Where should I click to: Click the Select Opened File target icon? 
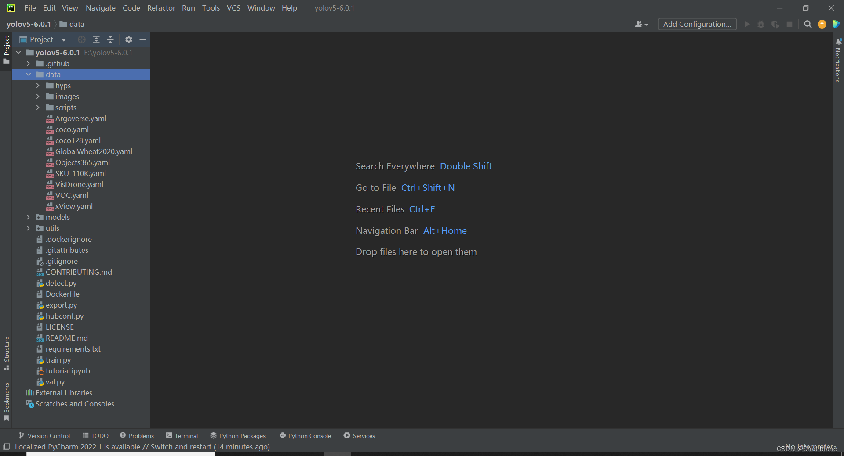(x=82, y=39)
